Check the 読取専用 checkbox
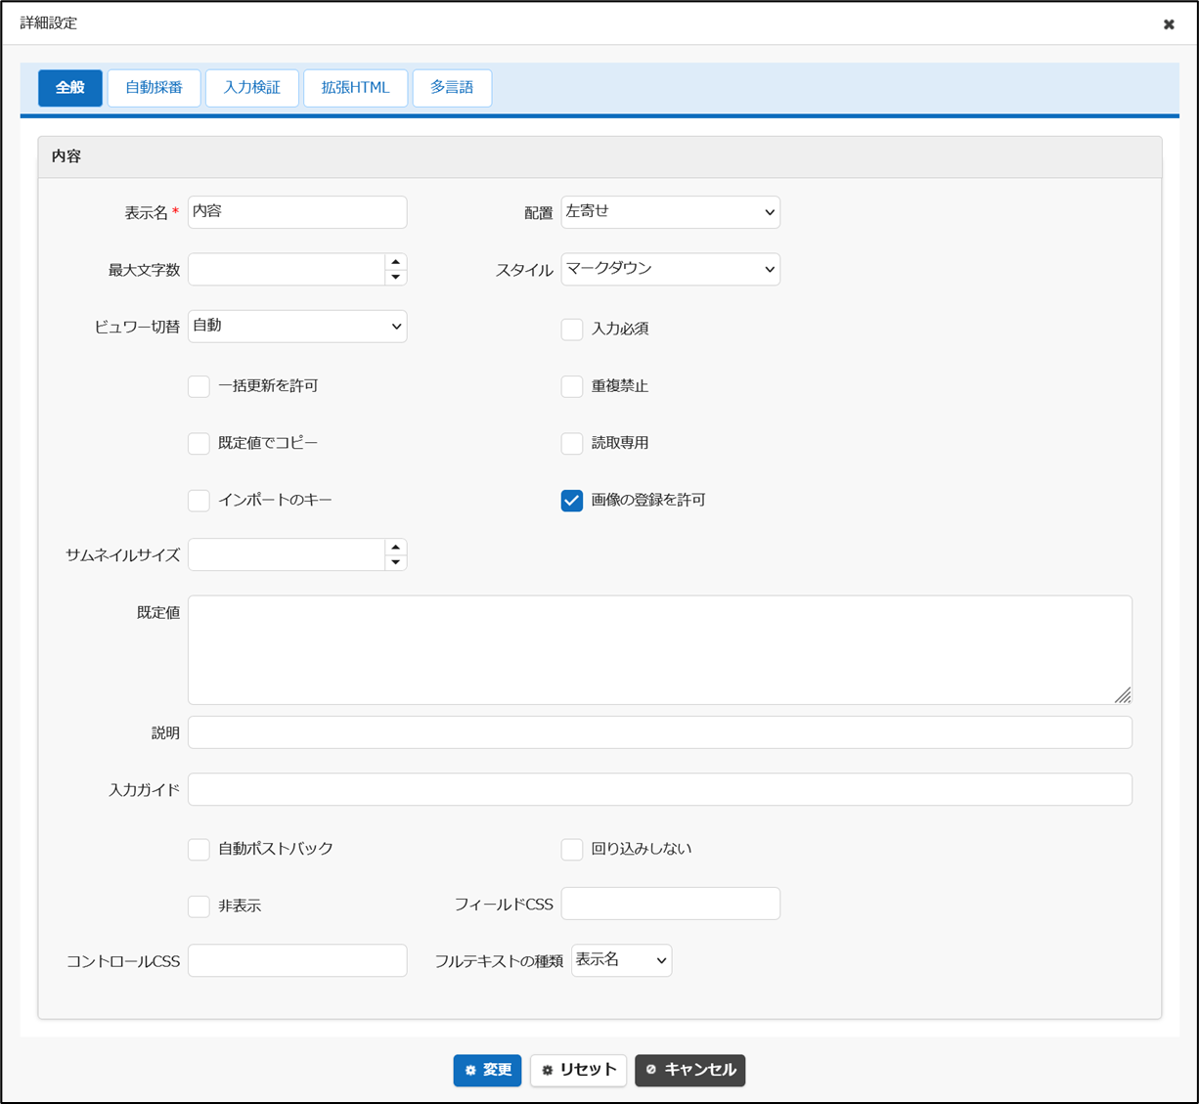 (x=572, y=443)
